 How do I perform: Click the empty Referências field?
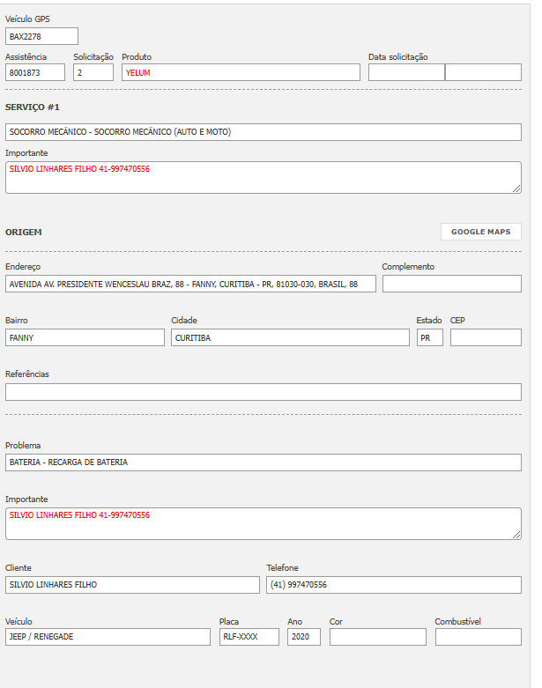tap(263, 392)
